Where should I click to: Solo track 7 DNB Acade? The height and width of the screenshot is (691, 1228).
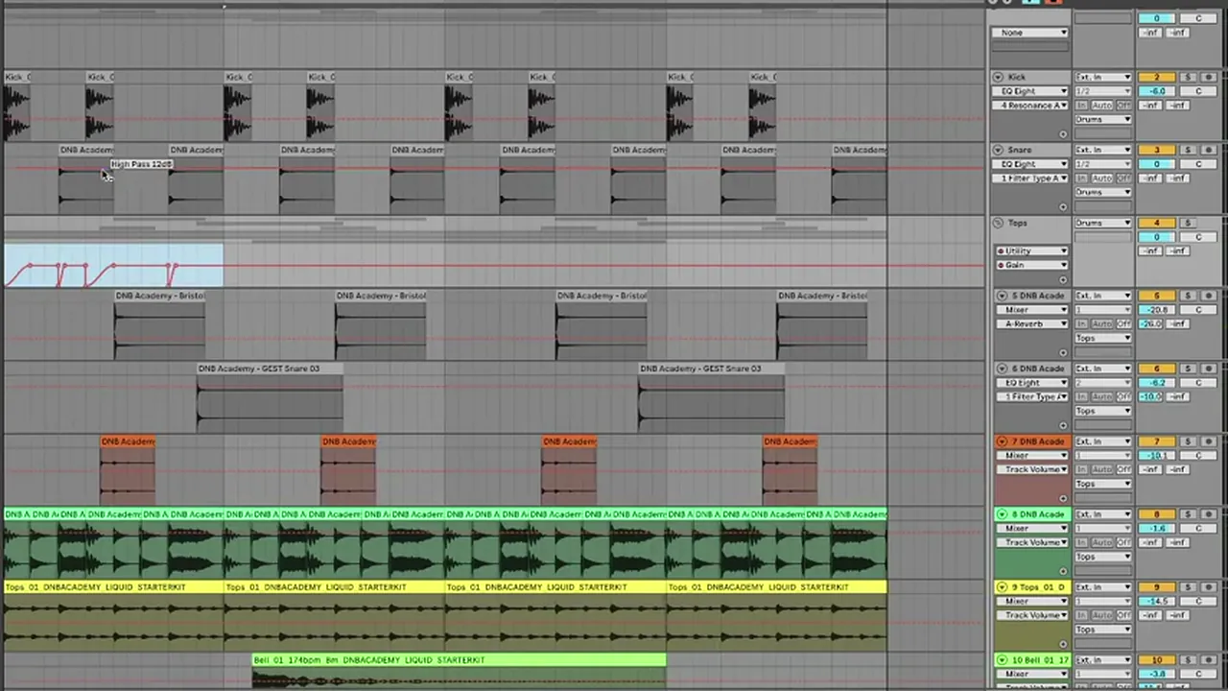click(x=1188, y=441)
